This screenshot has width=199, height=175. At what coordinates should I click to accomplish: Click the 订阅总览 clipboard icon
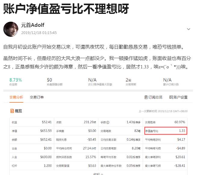tap(146, 97)
